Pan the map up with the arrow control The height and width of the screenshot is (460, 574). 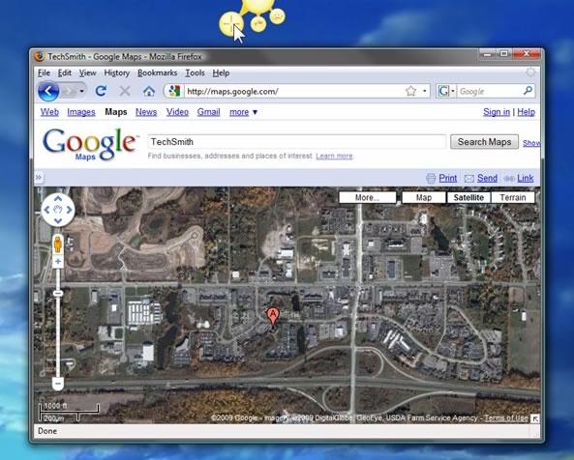tap(58, 198)
